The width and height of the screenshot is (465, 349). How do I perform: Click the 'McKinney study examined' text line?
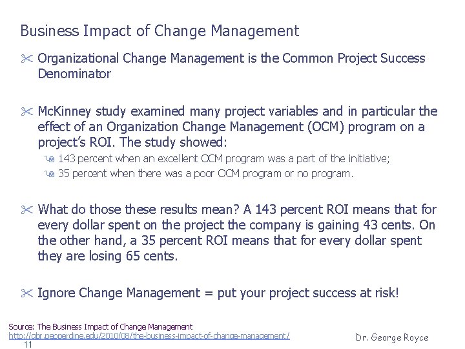click(x=238, y=111)
